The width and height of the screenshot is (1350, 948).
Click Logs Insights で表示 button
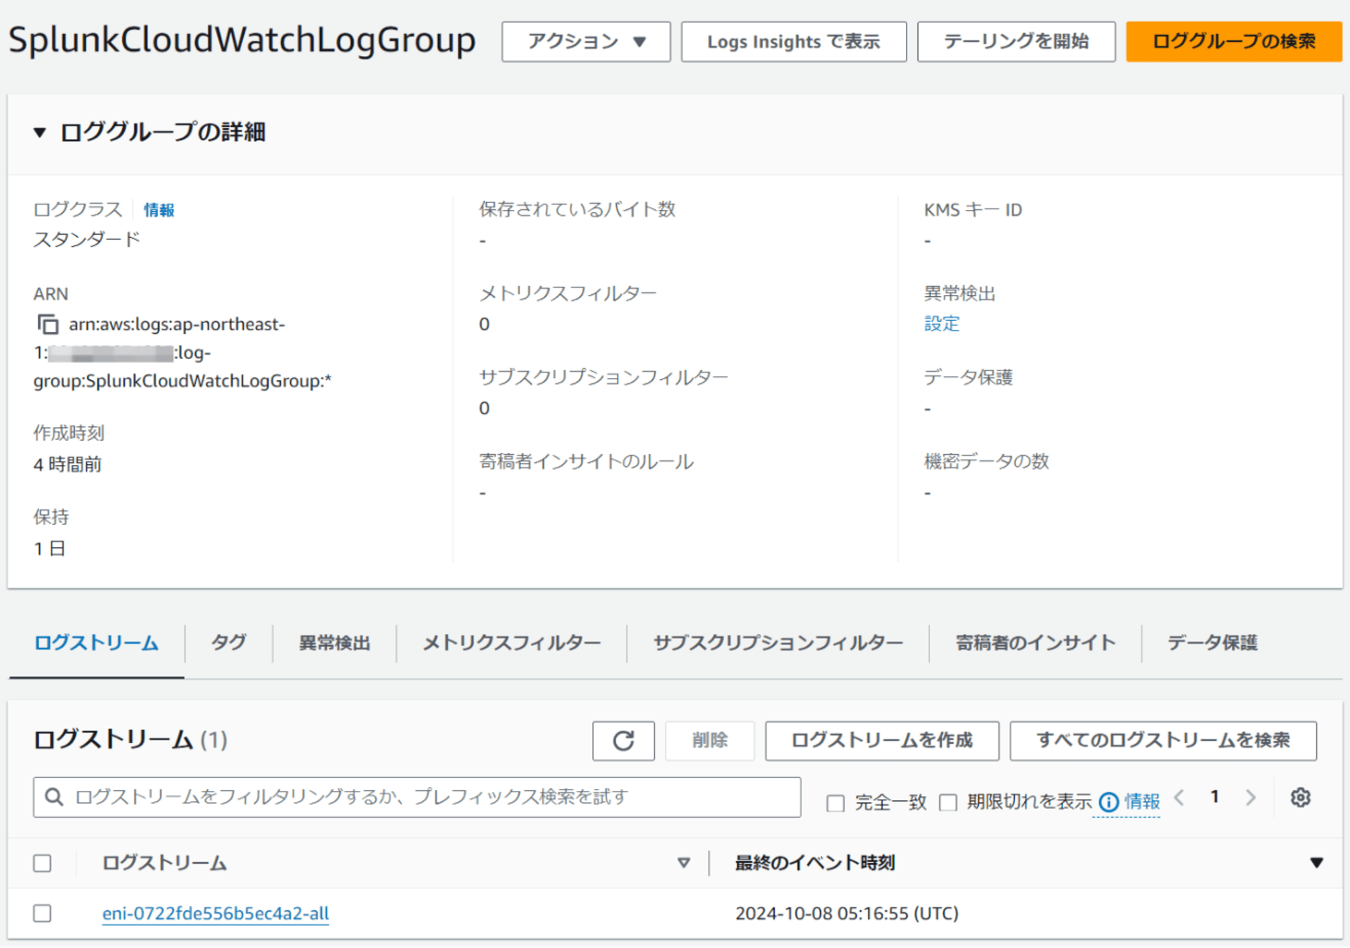[794, 42]
